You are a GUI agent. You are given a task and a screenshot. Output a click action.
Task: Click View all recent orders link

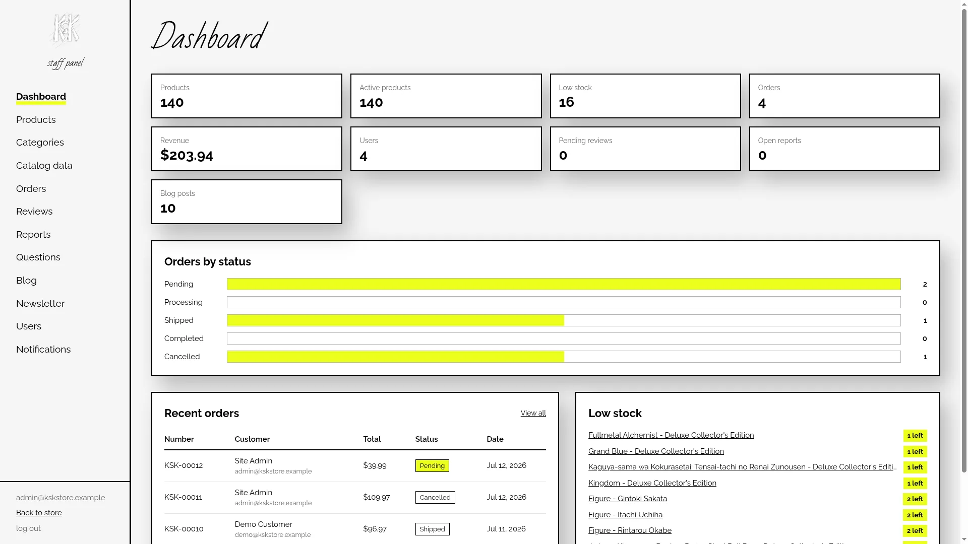(x=533, y=413)
